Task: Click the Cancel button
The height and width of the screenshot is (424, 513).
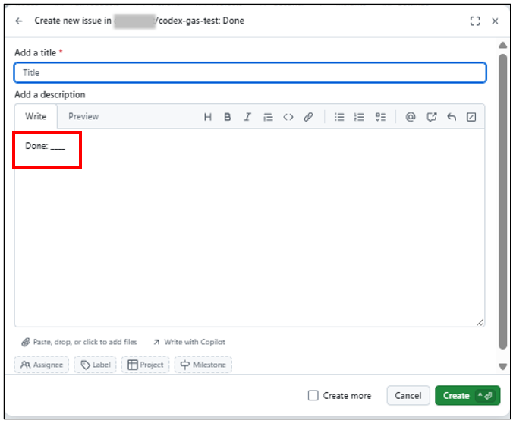Action: click(x=408, y=395)
